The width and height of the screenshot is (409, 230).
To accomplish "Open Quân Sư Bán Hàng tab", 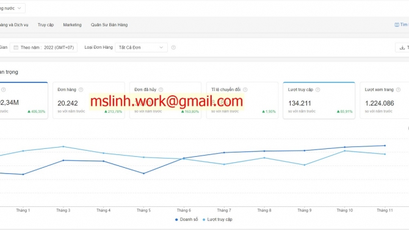I will [109, 25].
